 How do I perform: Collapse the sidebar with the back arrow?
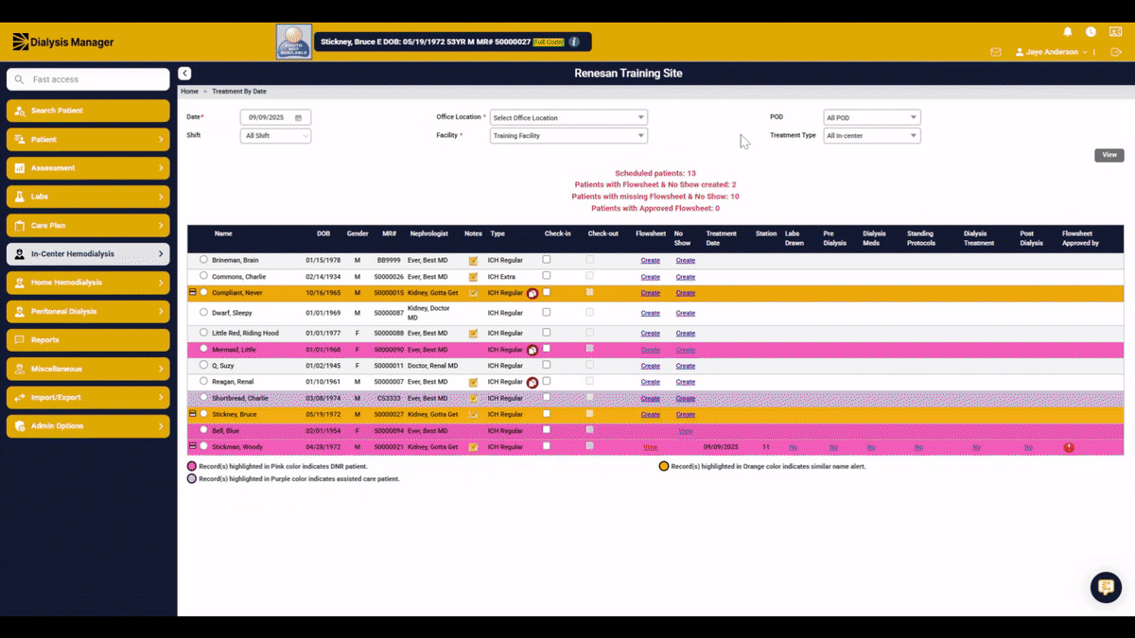[x=184, y=74]
